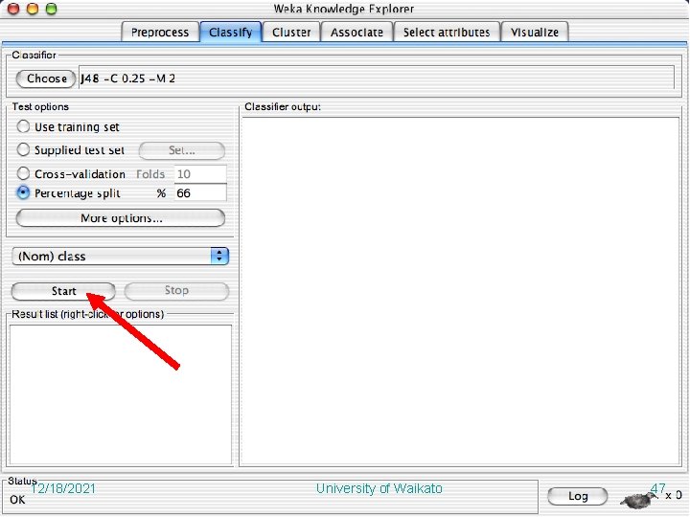Select the Supplied test set option

click(23, 149)
